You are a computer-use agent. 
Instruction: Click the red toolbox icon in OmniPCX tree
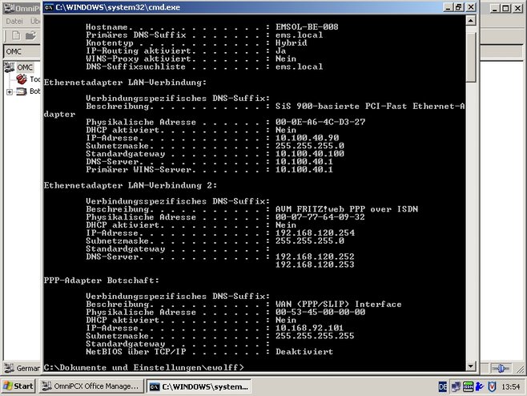(x=22, y=79)
